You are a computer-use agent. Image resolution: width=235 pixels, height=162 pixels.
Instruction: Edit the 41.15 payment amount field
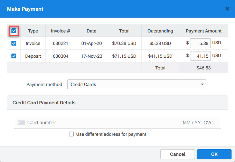200,56
